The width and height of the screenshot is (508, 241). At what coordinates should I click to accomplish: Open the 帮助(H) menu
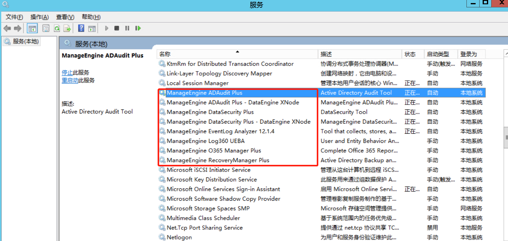coord(91,17)
